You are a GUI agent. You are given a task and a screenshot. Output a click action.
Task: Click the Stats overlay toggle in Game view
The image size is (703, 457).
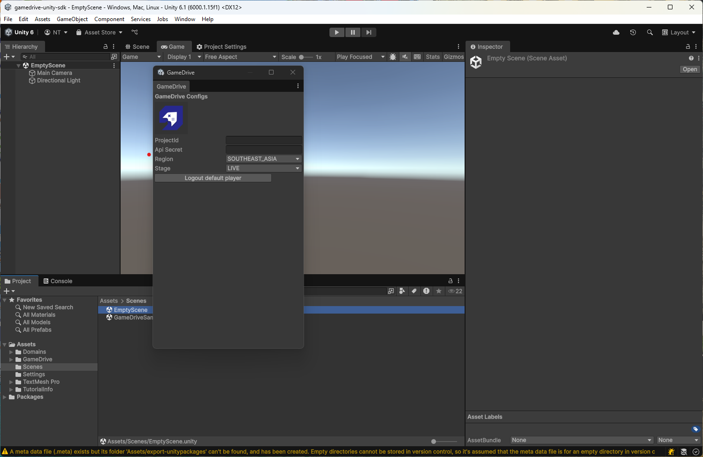coord(432,57)
